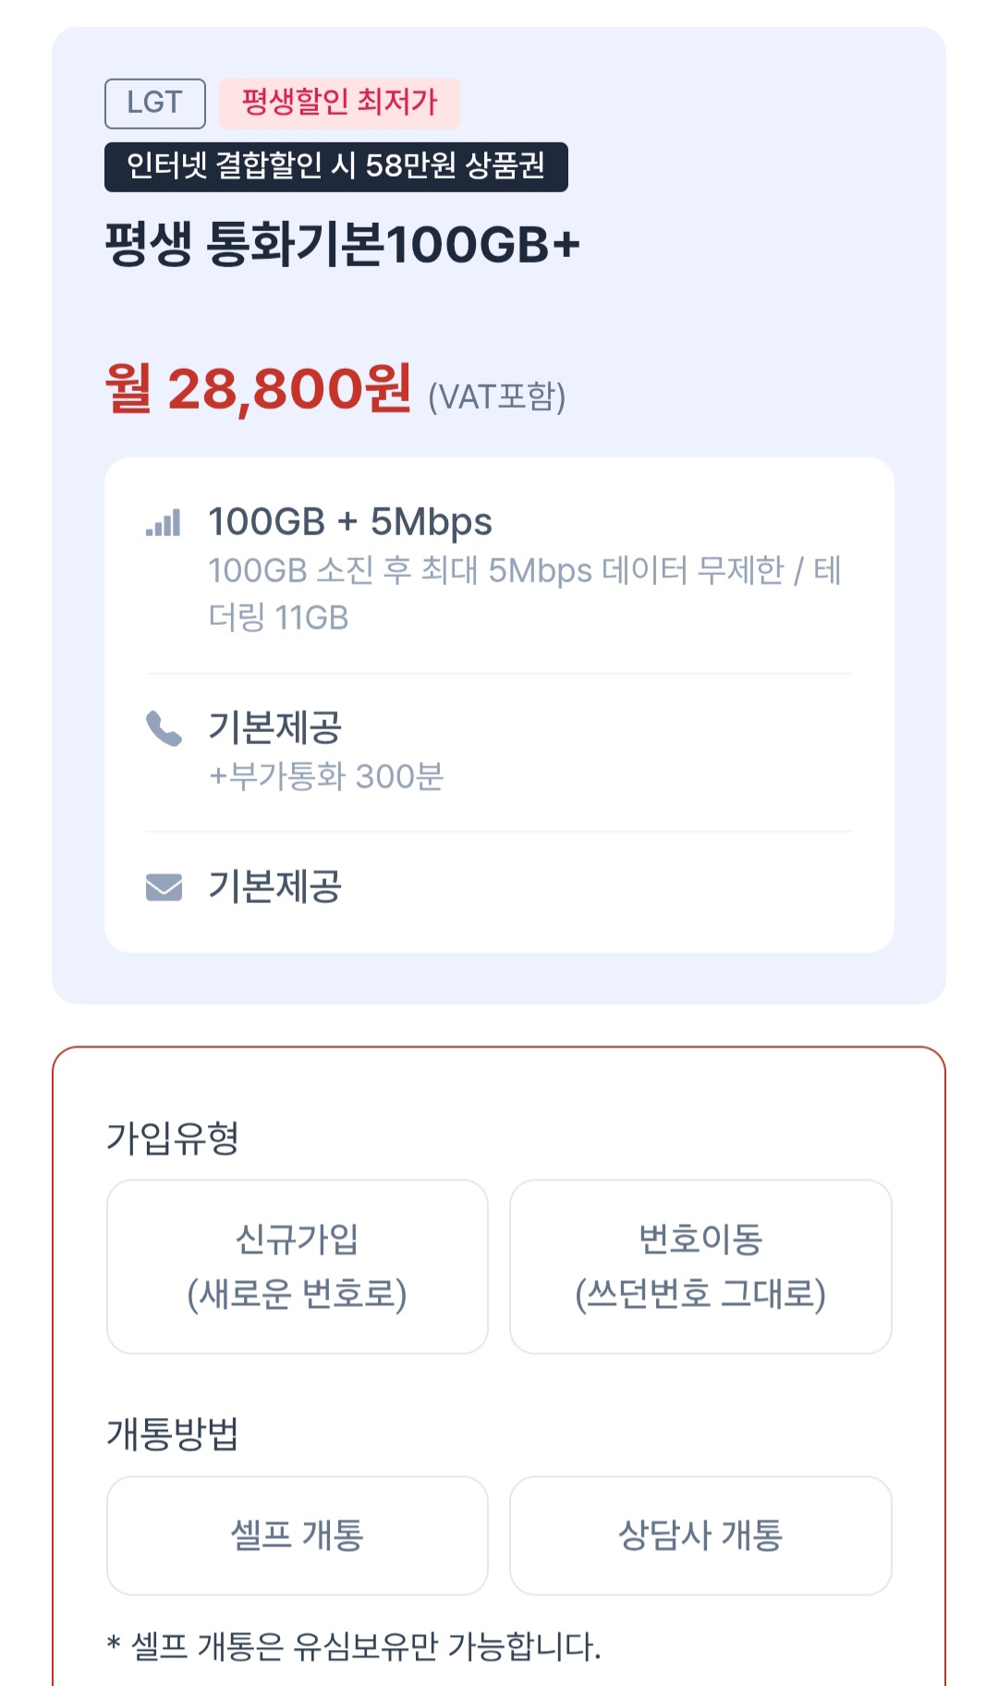The height and width of the screenshot is (1686, 998).
Task: Click the signal bars data icon
Action: [164, 523]
